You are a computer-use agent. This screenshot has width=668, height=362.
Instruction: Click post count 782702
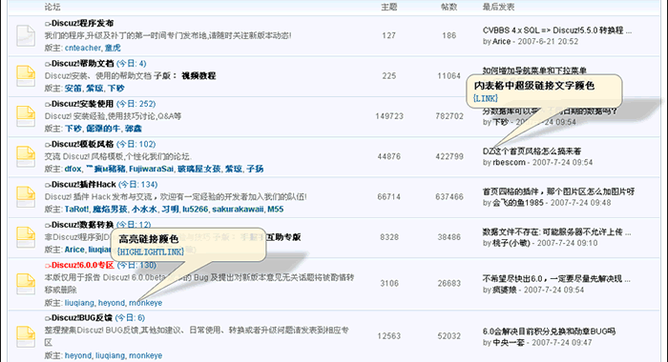click(x=449, y=116)
